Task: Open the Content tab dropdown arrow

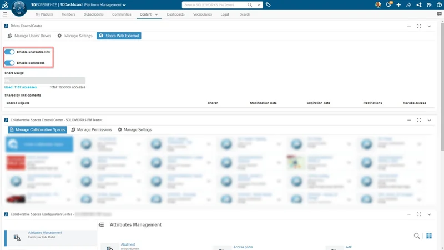Action: click(x=157, y=14)
